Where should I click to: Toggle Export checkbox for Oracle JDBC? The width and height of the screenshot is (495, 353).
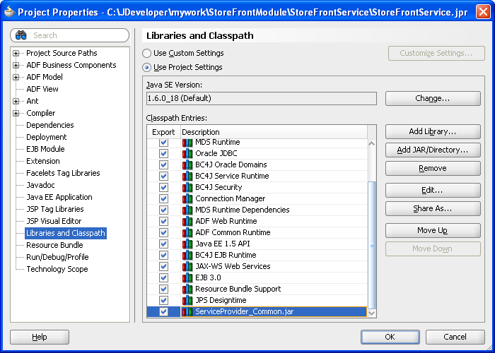click(163, 153)
